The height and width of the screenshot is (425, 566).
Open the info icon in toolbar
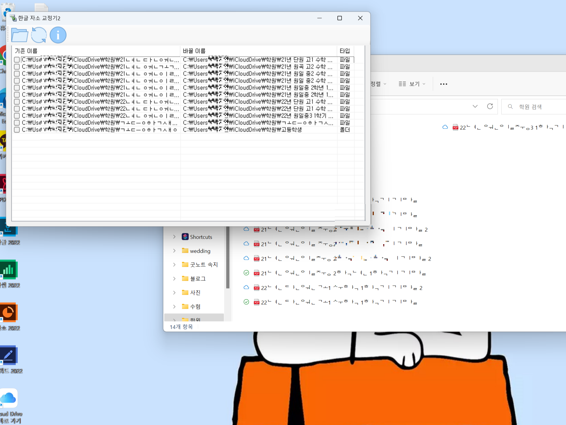(58, 35)
